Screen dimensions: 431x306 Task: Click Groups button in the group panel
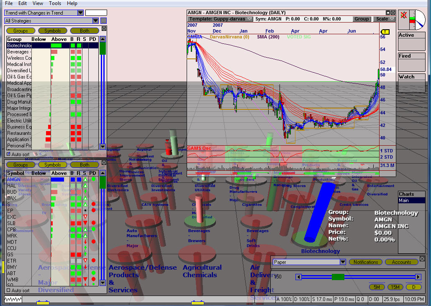pos(21,31)
